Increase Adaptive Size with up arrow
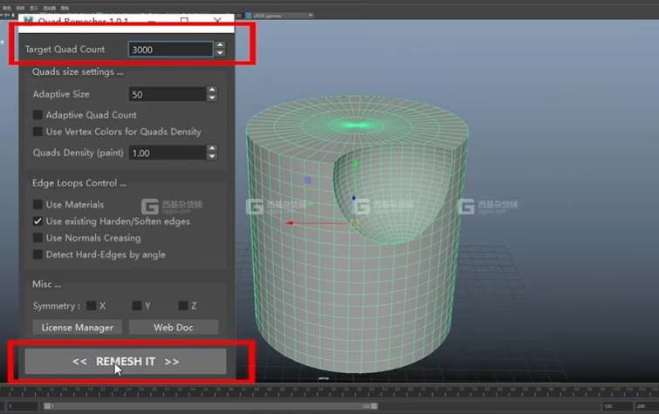The image size is (659, 414). pyautogui.click(x=212, y=90)
